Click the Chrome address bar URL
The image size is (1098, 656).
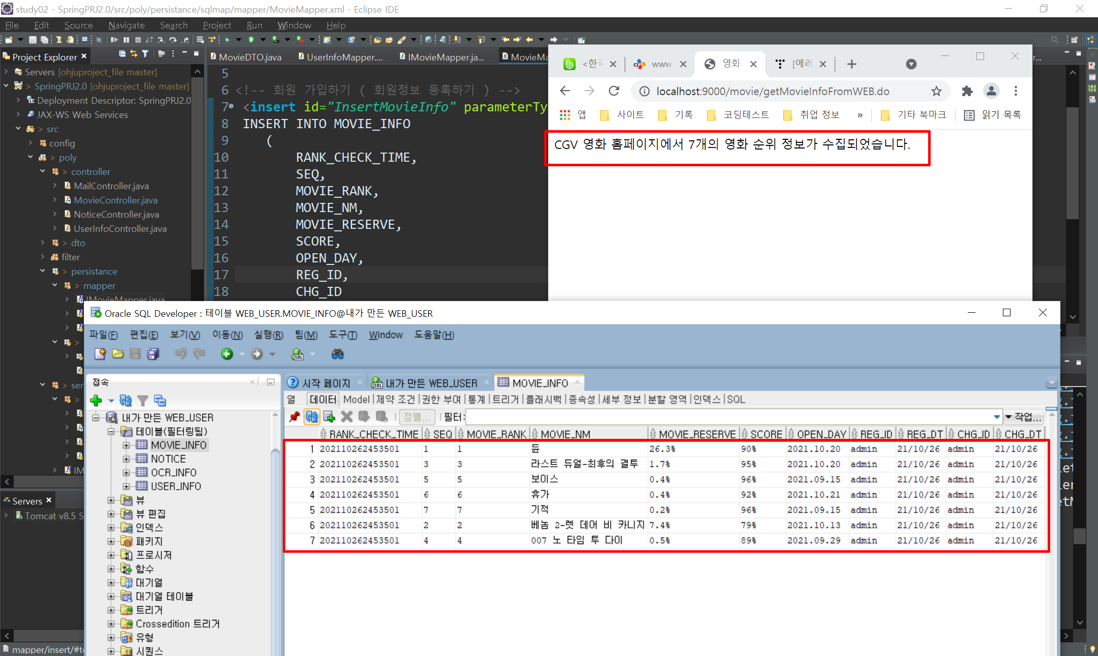tap(772, 91)
